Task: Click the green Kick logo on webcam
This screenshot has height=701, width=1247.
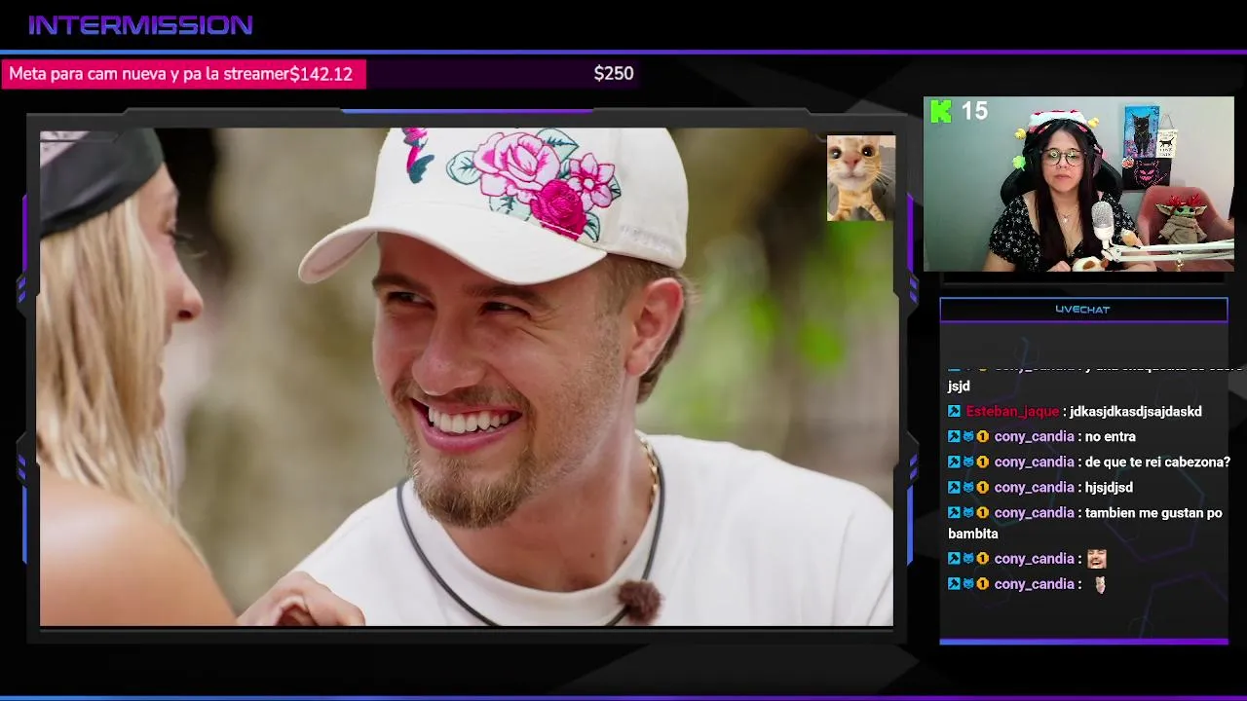Action: click(941, 112)
